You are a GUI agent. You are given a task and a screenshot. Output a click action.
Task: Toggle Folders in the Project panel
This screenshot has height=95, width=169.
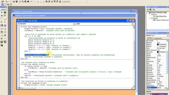(x=154, y=10)
